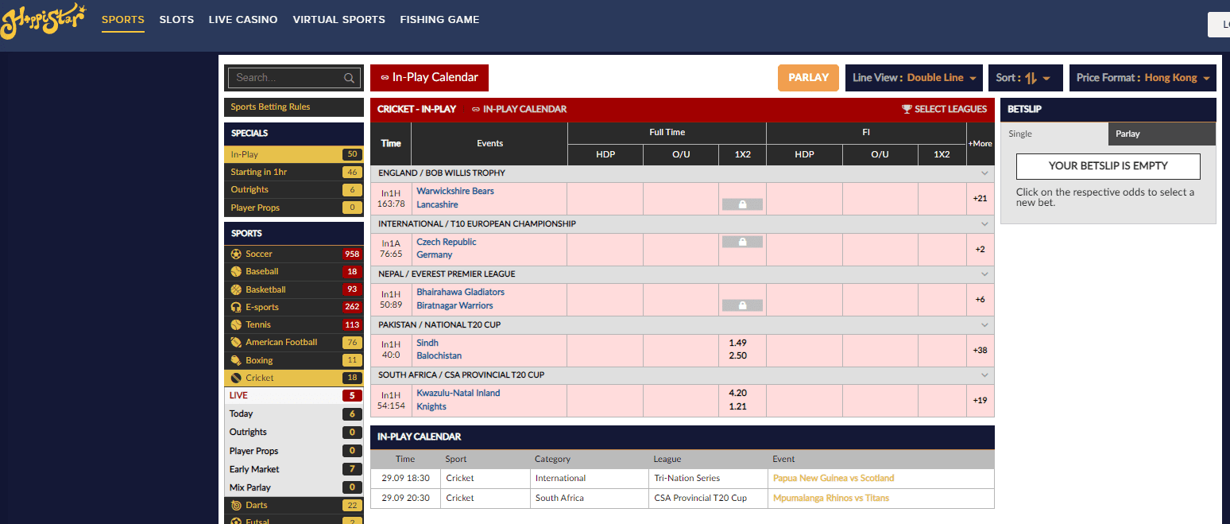Select Outrights under Specials

point(293,189)
